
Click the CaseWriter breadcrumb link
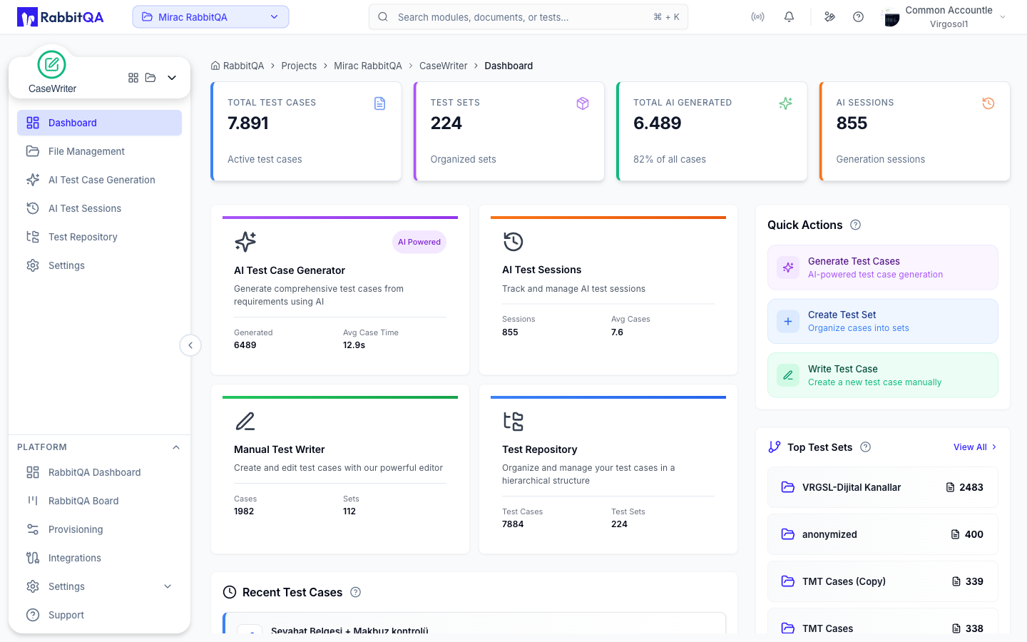coord(444,66)
